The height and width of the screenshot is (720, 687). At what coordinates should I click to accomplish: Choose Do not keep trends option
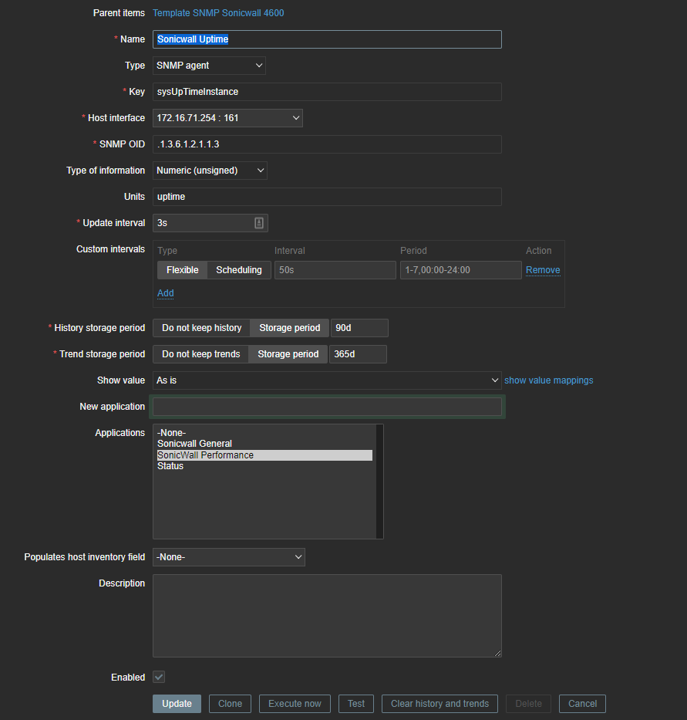click(x=200, y=354)
